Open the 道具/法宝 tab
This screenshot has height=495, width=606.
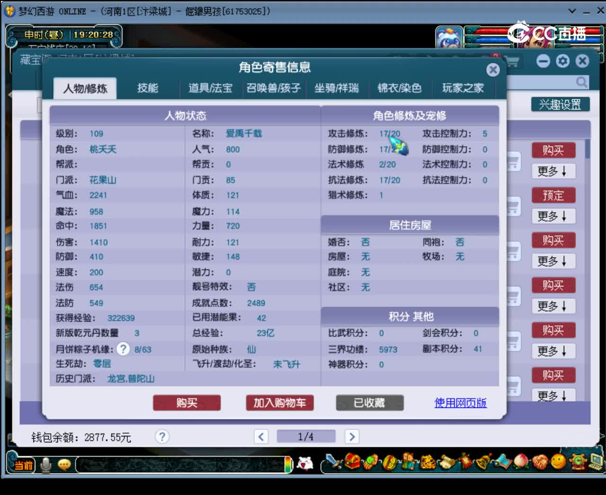tap(211, 88)
